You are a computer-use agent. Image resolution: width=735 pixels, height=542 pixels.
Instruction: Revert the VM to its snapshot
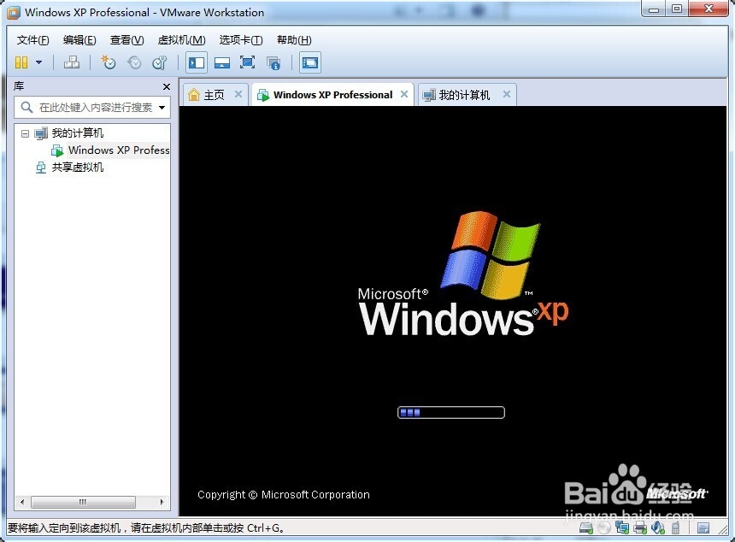[134, 62]
